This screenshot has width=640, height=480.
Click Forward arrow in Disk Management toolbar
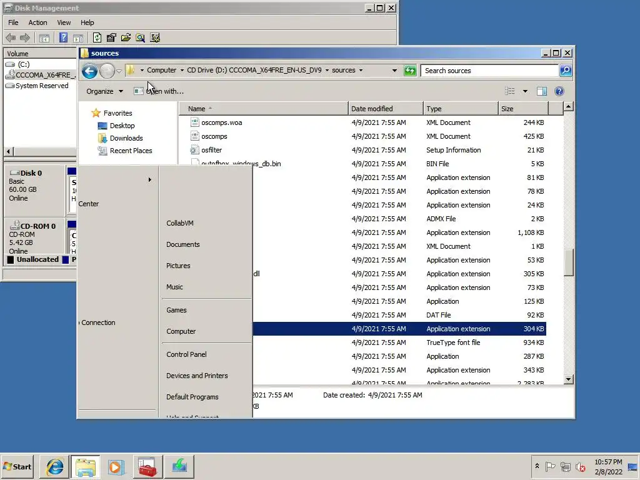point(25,38)
